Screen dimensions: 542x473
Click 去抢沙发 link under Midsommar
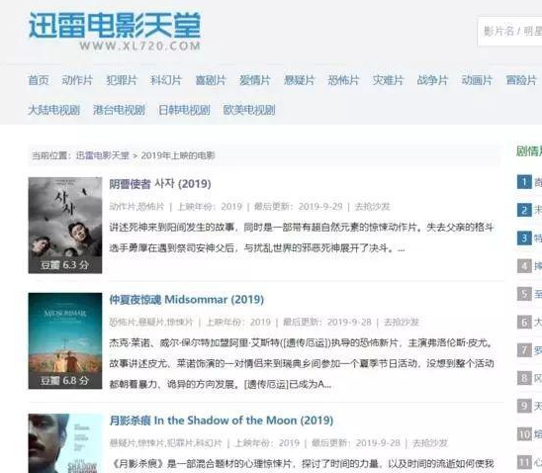[402, 323]
